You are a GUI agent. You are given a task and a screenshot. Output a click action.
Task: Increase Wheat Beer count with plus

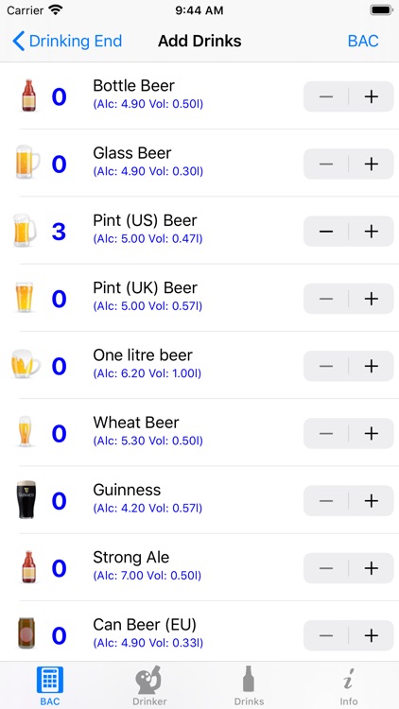(372, 434)
